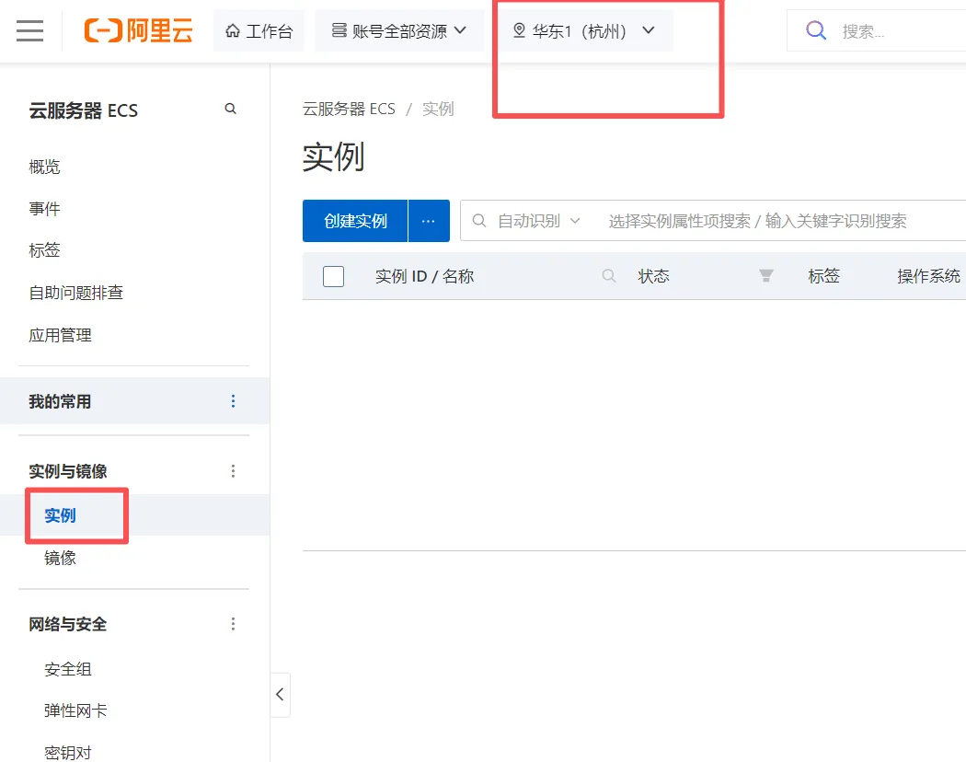Viewport: 966px width, 762px height.
Task: Select 实例 under 实例与镜像
Action: [60, 515]
